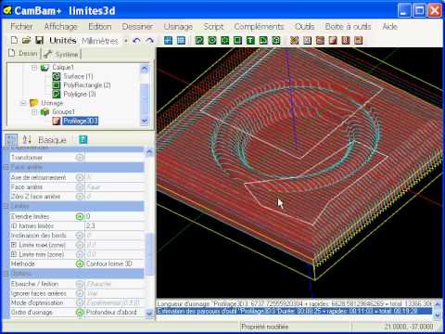Click the Calque1 layer icon
Screen dimensions: 445x334
(44, 67)
